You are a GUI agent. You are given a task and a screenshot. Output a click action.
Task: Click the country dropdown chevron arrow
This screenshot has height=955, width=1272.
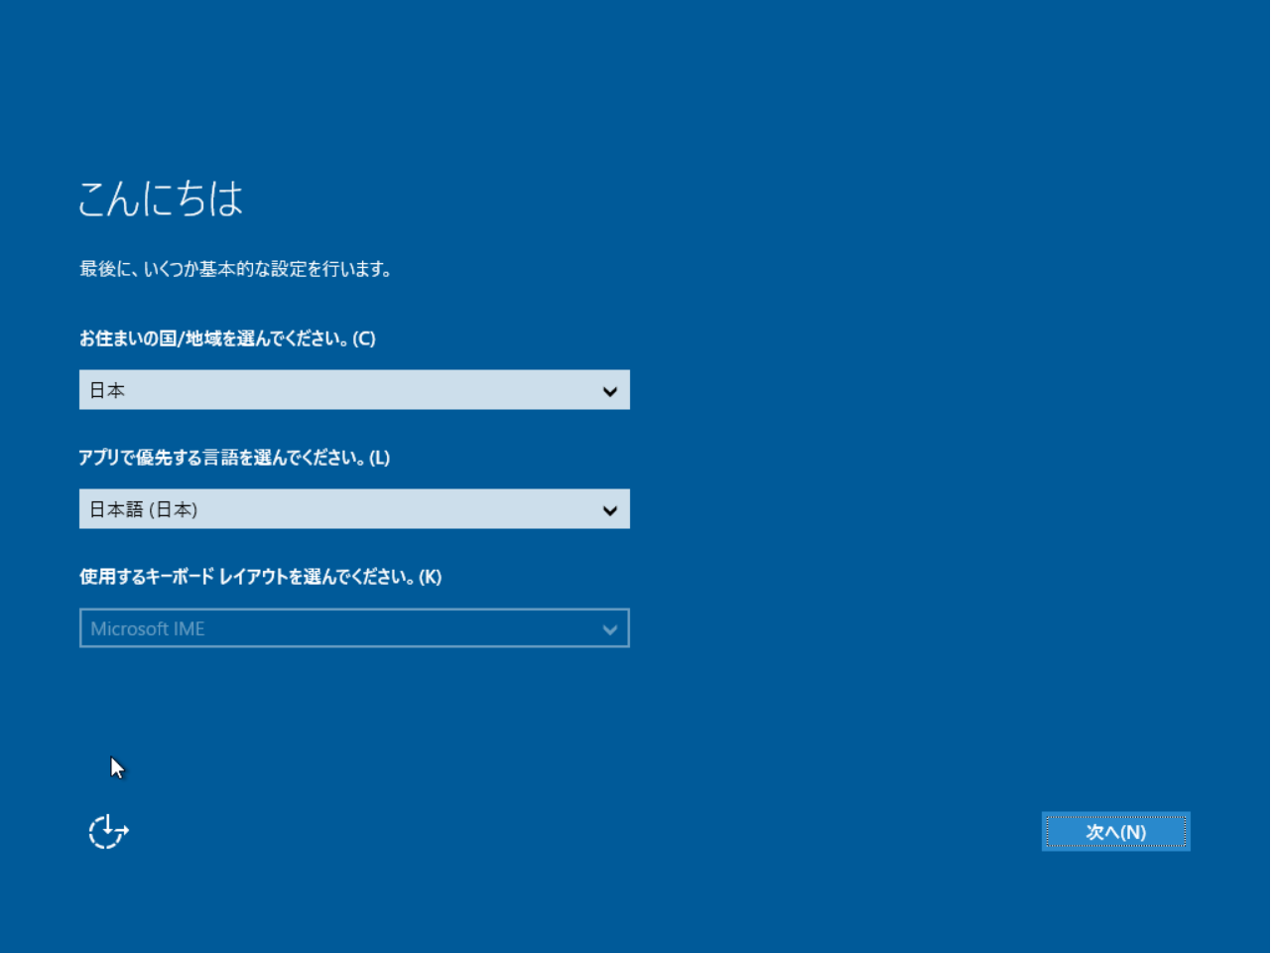tap(609, 390)
